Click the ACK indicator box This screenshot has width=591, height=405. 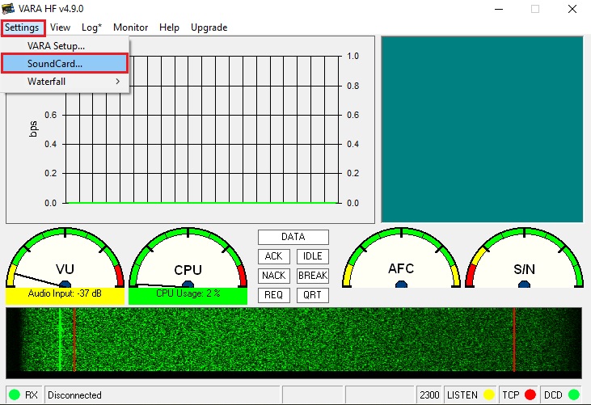click(x=273, y=256)
